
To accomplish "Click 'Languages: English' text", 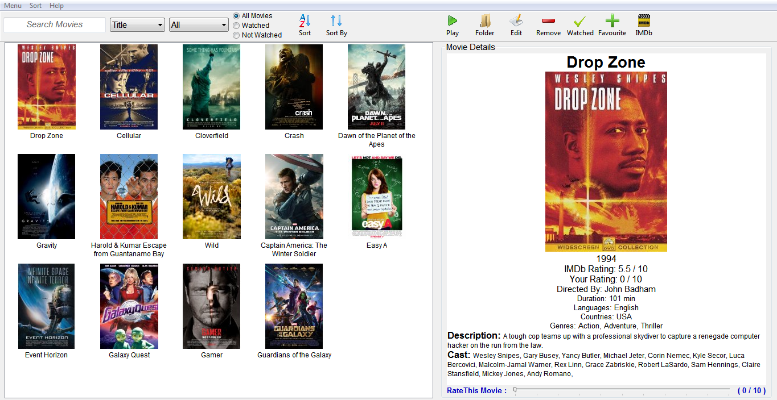I will click(x=606, y=307).
